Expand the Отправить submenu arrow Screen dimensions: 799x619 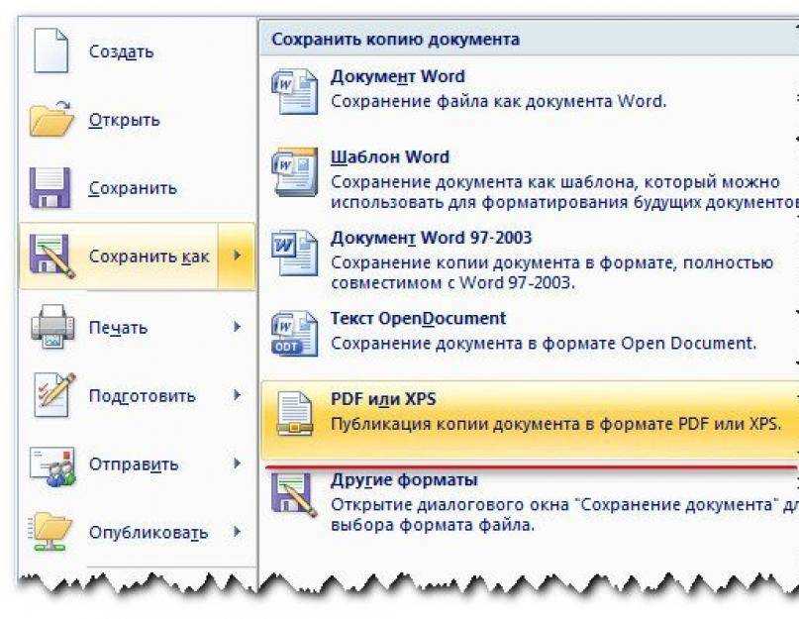[237, 463]
